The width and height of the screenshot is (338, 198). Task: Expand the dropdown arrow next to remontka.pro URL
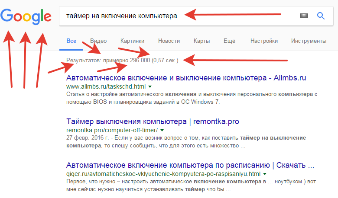click(x=162, y=130)
